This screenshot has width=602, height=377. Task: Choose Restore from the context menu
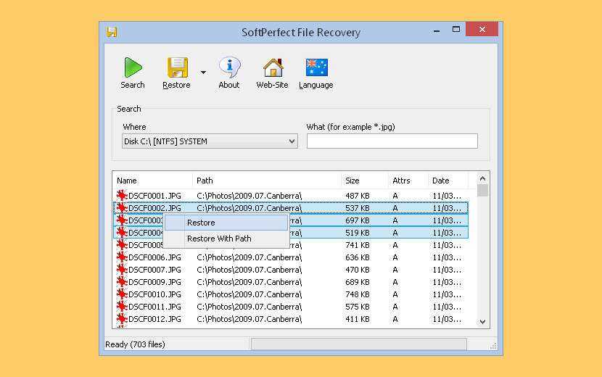201,223
